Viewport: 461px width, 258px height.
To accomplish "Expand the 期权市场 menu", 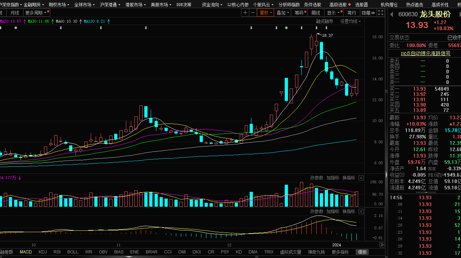I will click(x=59, y=5).
